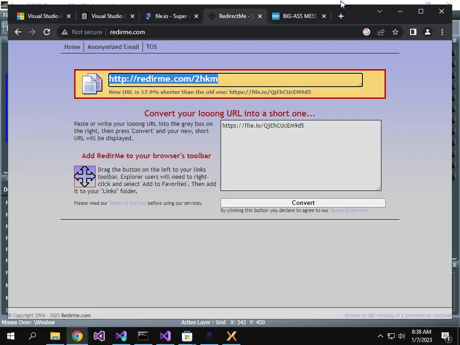Image resolution: width=460 pixels, height=345 pixels.
Task: Close the second Visual Studio tab
Action: click(133, 16)
